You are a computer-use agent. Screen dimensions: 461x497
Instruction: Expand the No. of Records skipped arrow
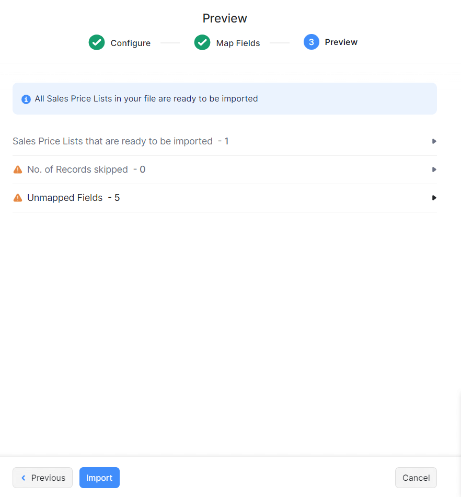[434, 170]
